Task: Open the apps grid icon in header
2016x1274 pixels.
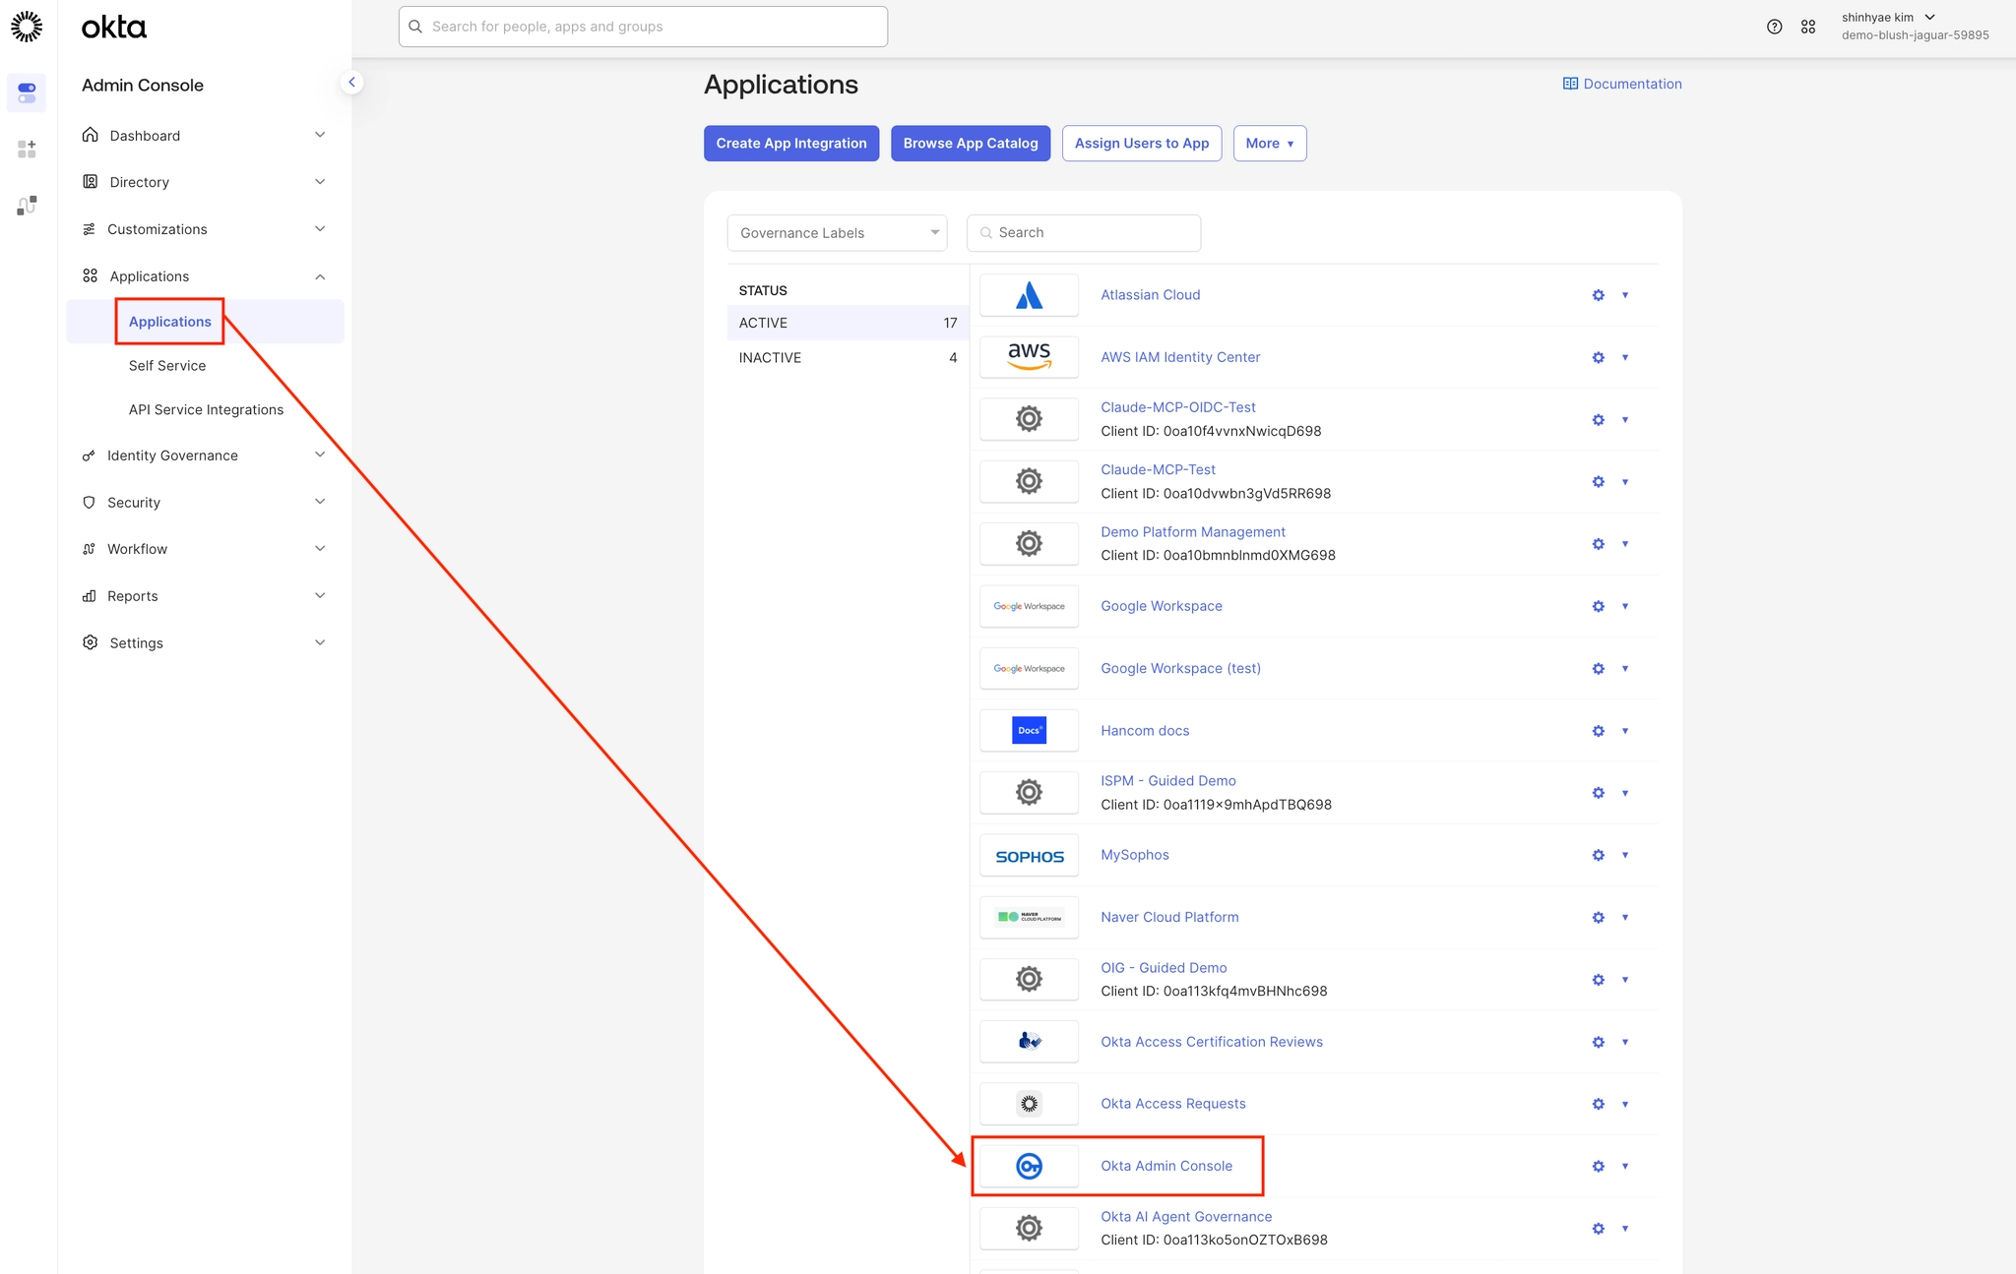Action: click(1808, 27)
